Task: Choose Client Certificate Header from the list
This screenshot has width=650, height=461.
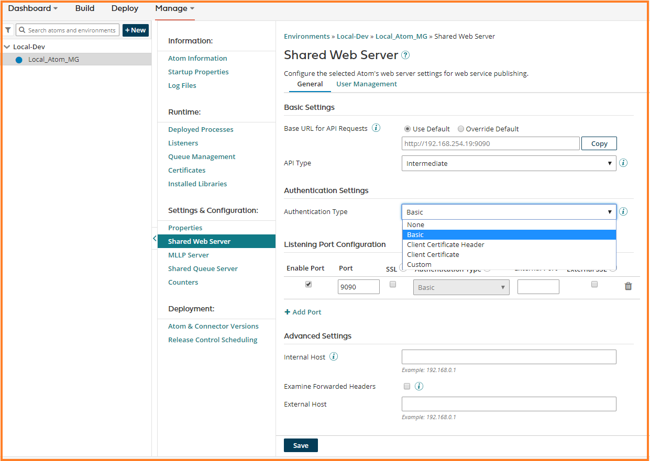Action: 445,244
